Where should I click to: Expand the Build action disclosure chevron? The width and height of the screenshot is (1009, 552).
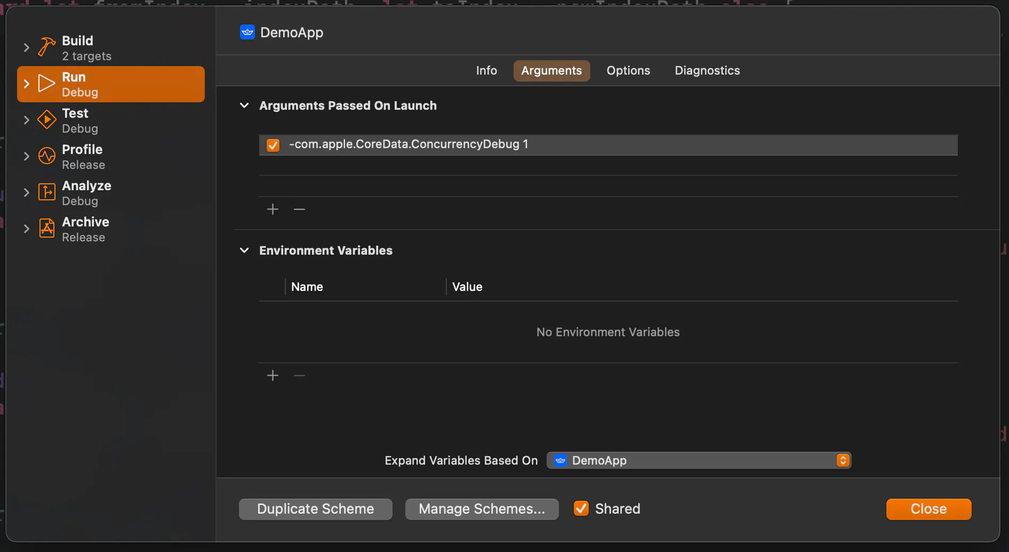tap(27, 47)
